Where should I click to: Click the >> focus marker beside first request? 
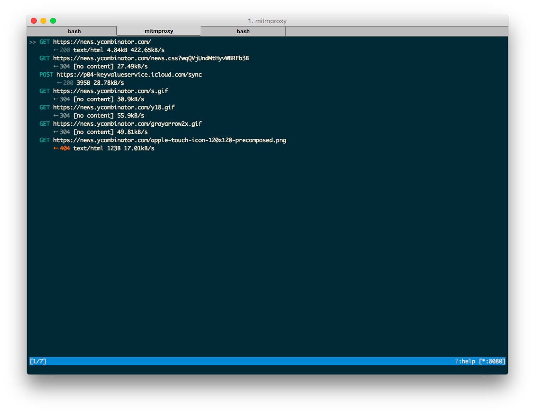point(32,41)
